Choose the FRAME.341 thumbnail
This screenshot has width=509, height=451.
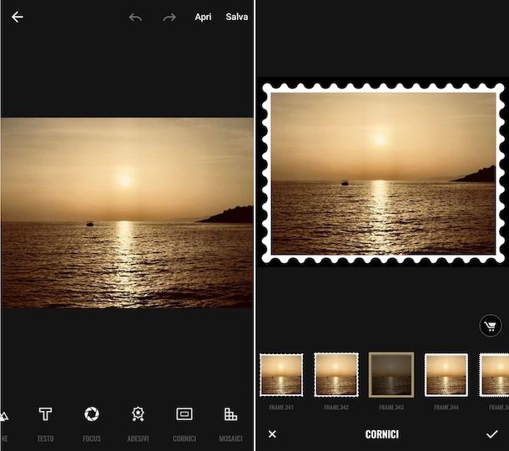coord(281,375)
